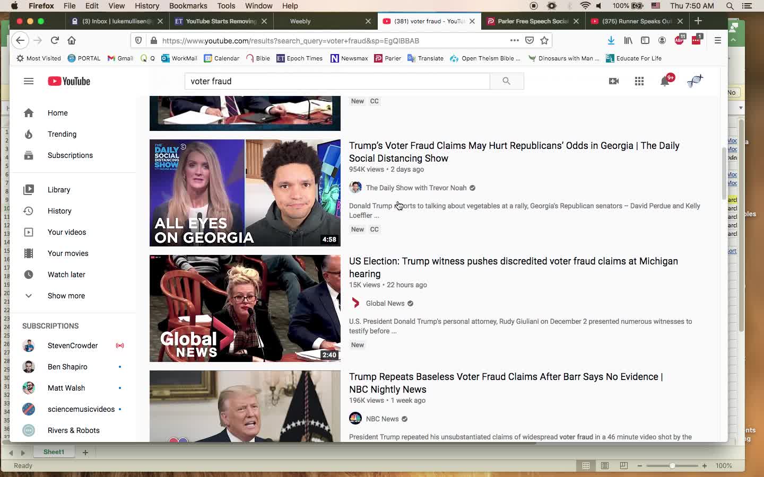Image resolution: width=764 pixels, height=477 pixels.
Task: Save page to Pocket icon
Action: point(529,40)
